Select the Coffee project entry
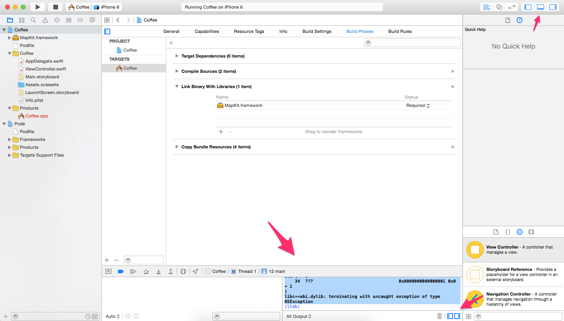This screenshot has width=564, height=321. tap(127, 50)
